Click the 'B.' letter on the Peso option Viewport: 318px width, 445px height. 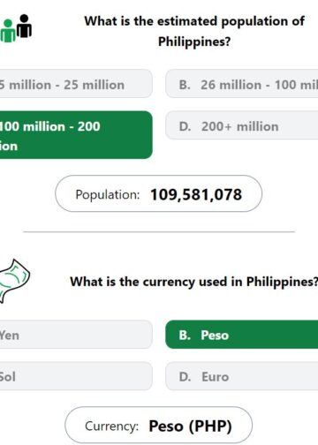185,335
